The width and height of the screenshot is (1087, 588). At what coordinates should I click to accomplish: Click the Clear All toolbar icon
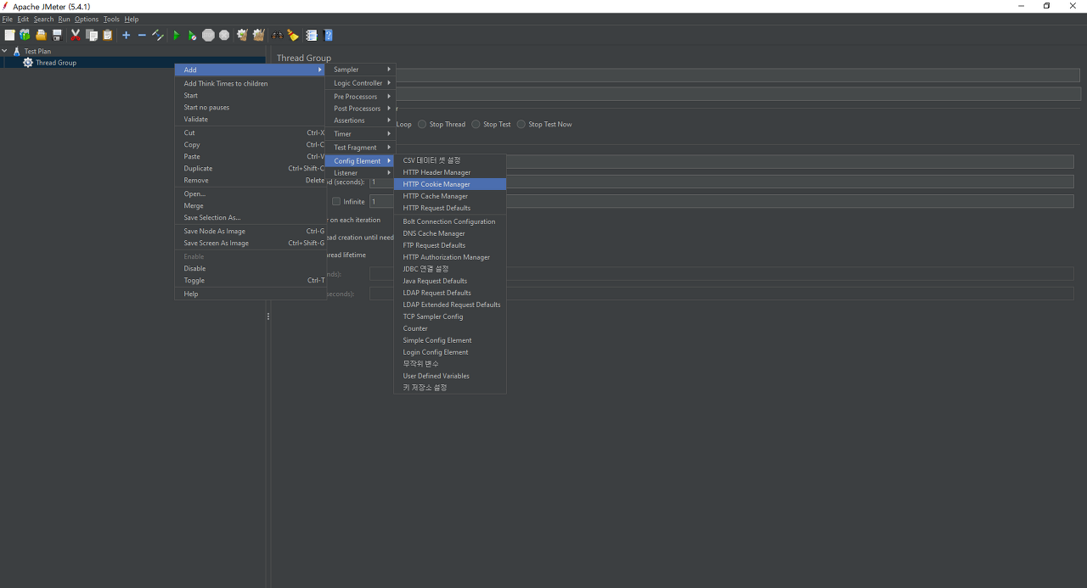(258, 35)
